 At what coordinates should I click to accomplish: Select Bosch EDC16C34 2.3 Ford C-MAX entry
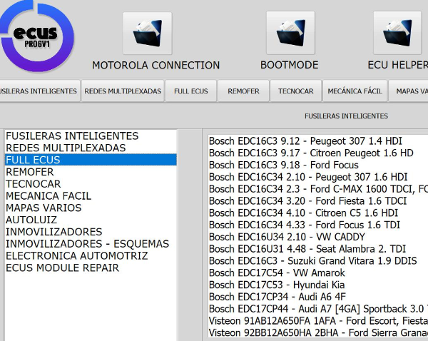point(318,189)
